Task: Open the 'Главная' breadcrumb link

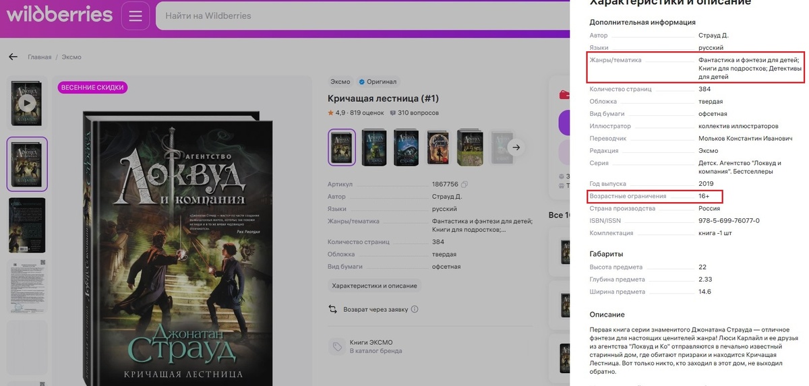Action: tap(39, 57)
